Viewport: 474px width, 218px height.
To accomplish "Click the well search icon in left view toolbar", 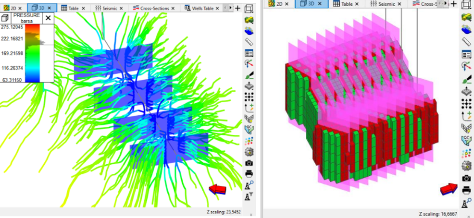I will point(249,185).
